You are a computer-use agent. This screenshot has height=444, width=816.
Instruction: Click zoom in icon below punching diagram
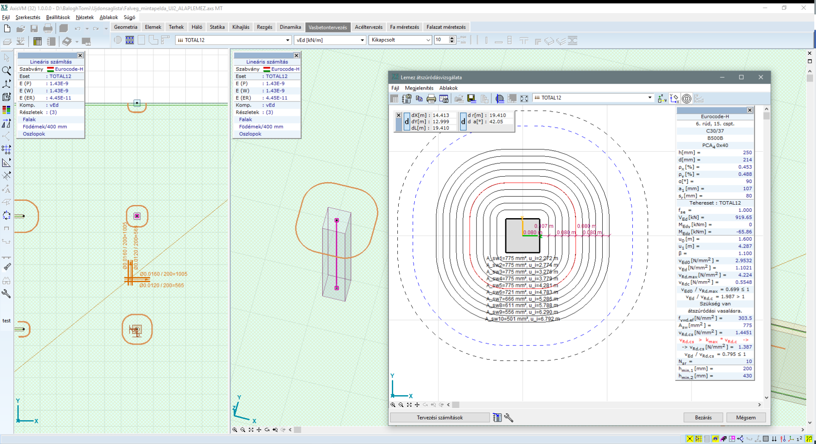pos(393,405)
